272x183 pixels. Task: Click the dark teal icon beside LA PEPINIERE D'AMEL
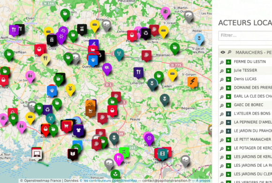[x=228, y=122]
